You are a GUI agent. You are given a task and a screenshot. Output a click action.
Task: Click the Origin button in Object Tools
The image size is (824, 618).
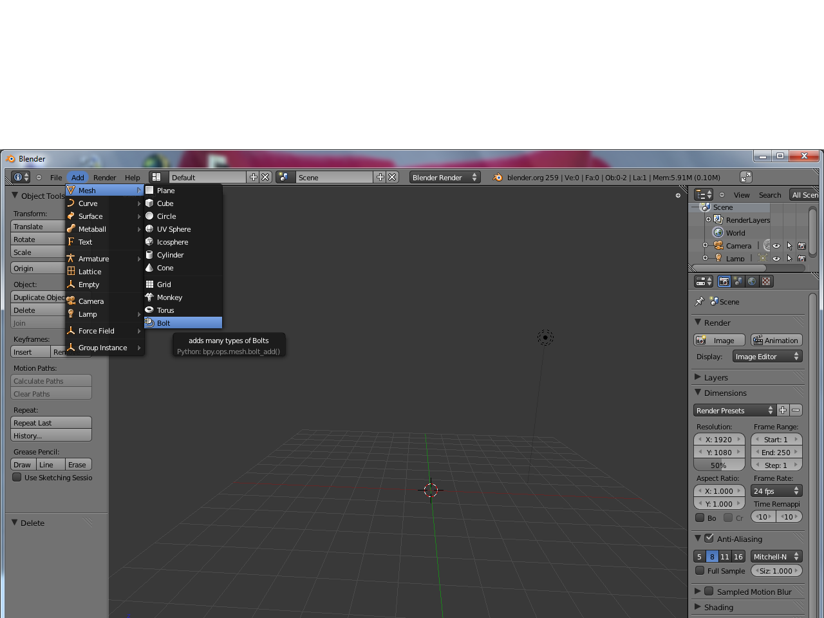(x=39, y=268)
